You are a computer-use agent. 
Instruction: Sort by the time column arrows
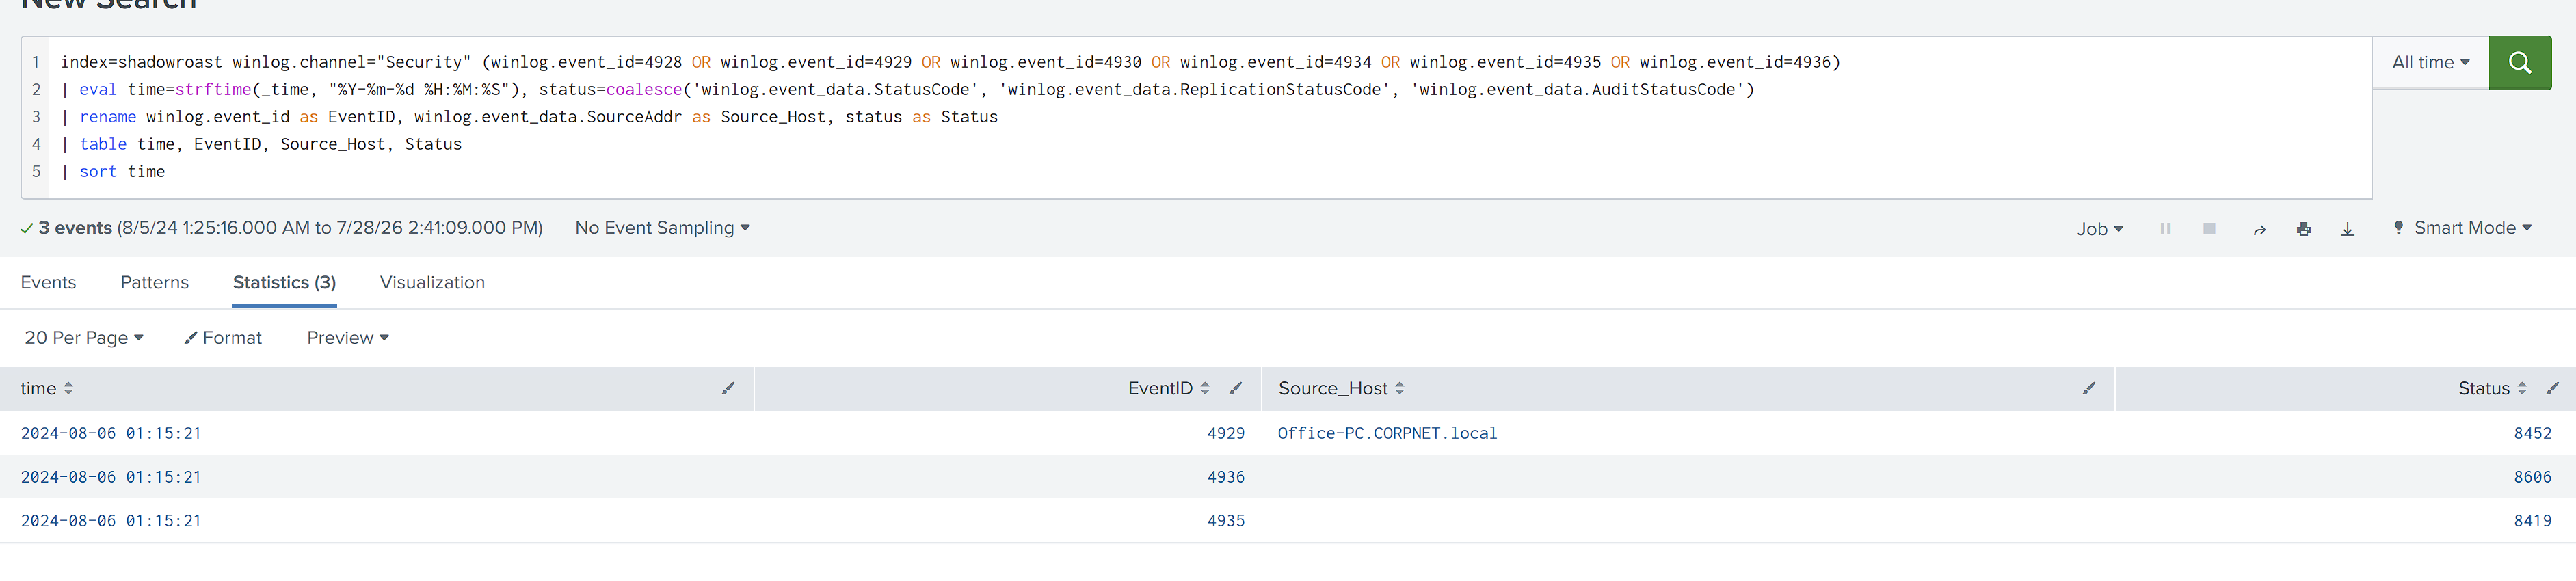68,388
